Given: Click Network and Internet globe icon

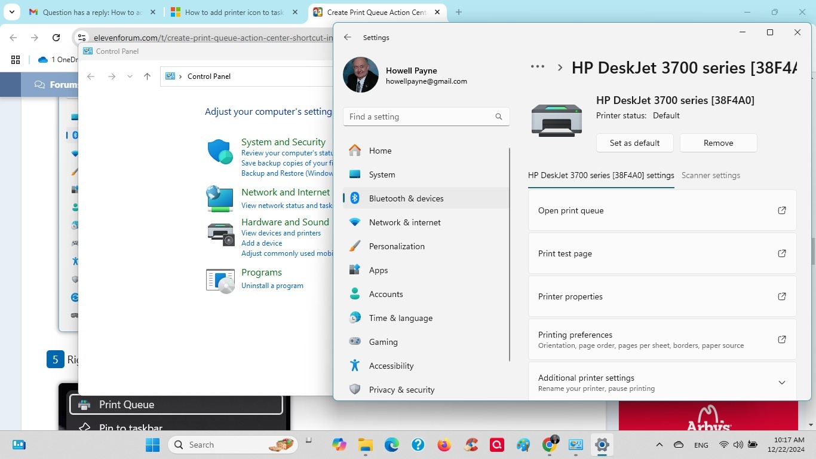Looking at the screenshot, I should (220, 198).
